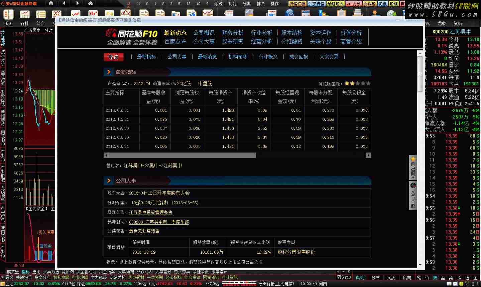The image size is (481, 287).
Task: Click the 自选股 button
Action: pyautogui.click(x=370, y=4)
